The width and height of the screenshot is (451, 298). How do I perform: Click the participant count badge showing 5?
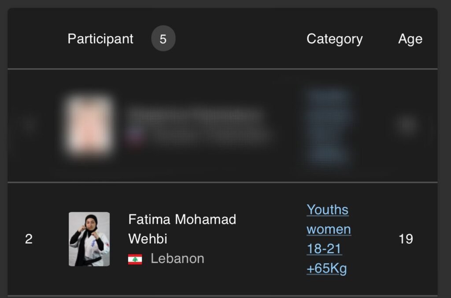click(163, 39)
